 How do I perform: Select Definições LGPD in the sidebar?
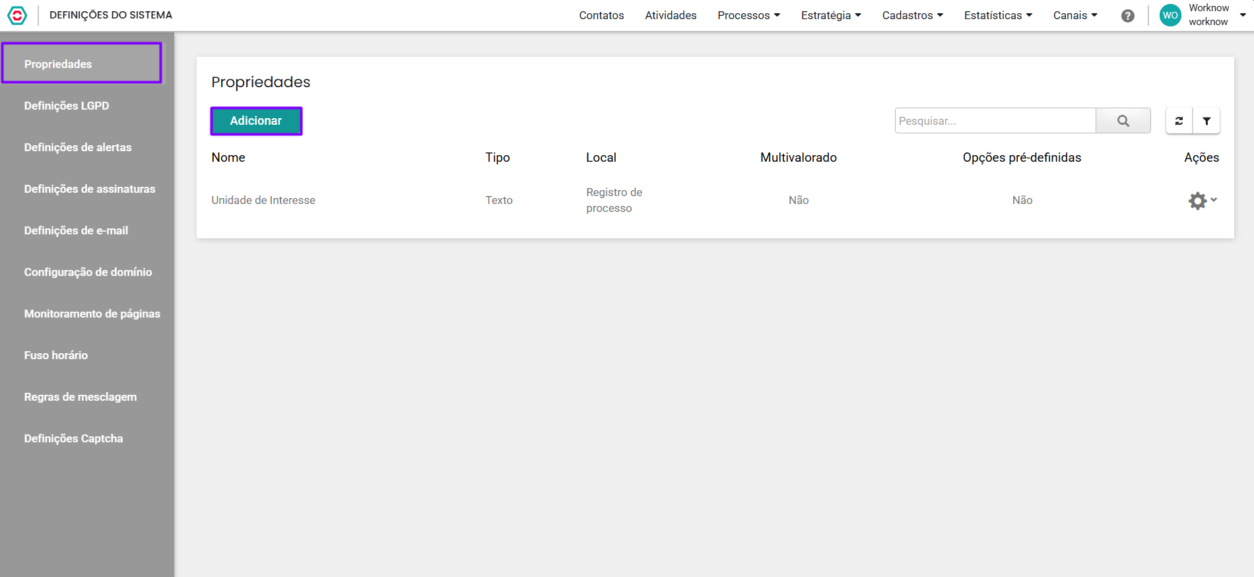67,106
